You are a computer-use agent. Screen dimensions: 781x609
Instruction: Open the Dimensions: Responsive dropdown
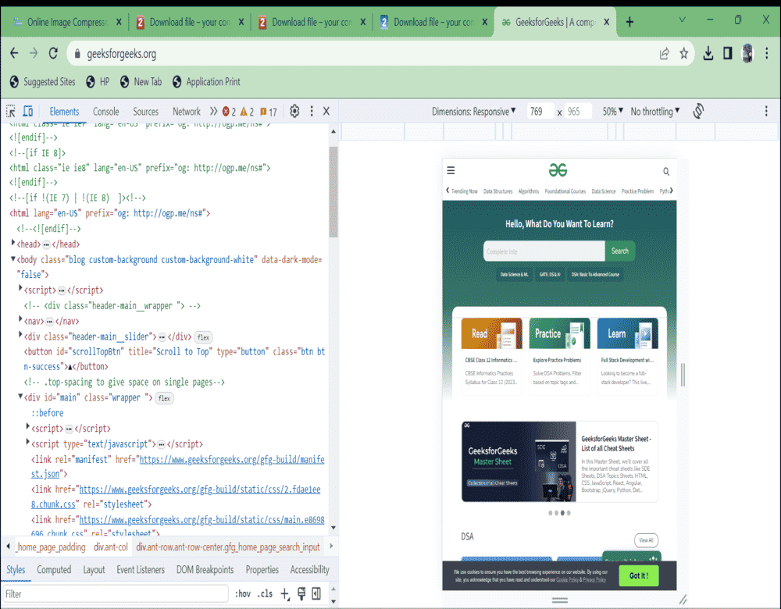pyautogui.click(x=475, y=112)
